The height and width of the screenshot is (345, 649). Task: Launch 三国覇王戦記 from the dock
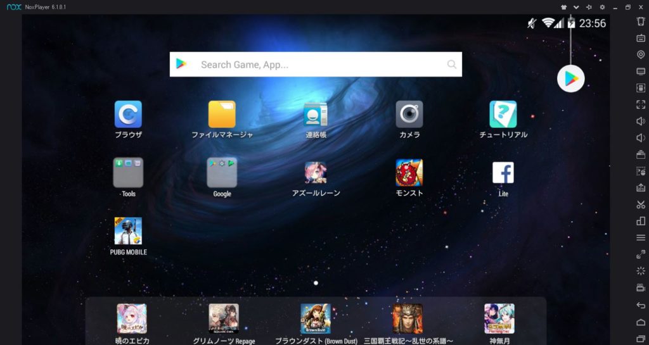click(408, 318)
